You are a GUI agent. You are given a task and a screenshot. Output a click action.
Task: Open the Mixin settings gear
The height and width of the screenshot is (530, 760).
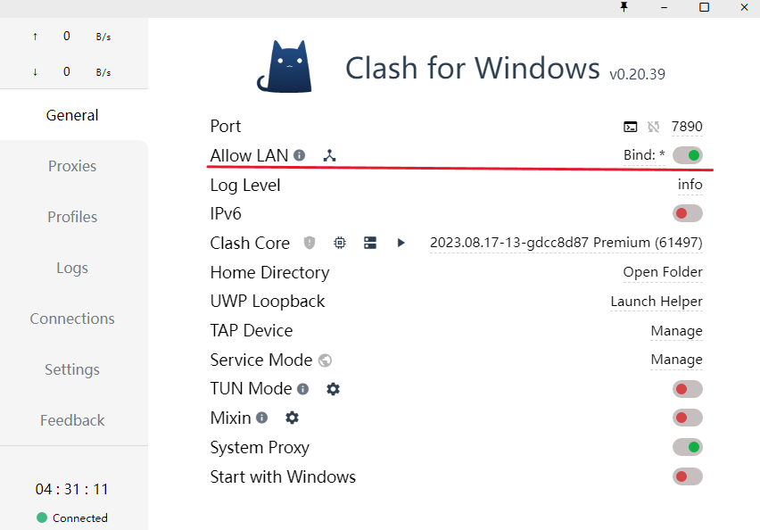[x=290, y=418]
